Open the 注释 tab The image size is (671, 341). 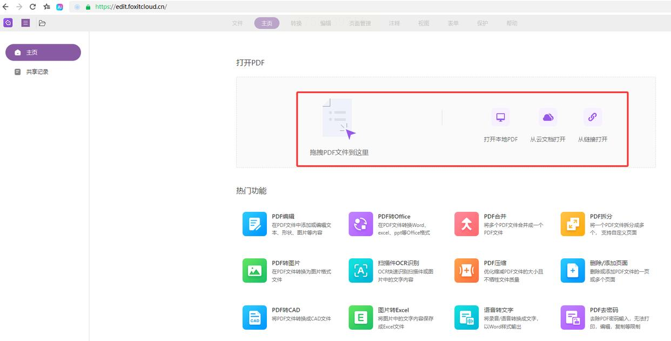click(394, 23)
